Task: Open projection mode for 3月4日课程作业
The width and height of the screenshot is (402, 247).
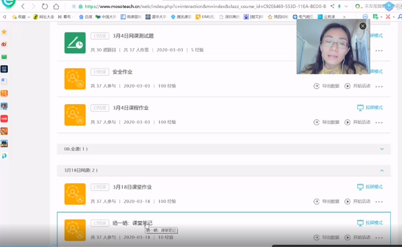Action: coord(370,107)
